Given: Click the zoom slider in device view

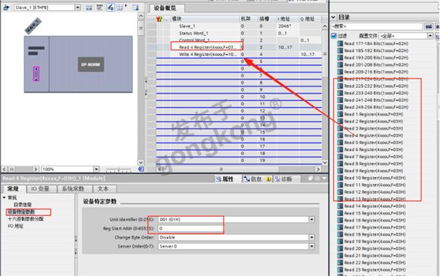Looking at the screenshot, I should point(118,169).
